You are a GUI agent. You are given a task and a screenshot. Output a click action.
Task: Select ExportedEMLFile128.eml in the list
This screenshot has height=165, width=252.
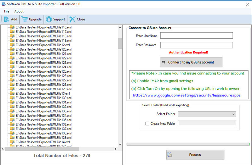coord(43,85)
